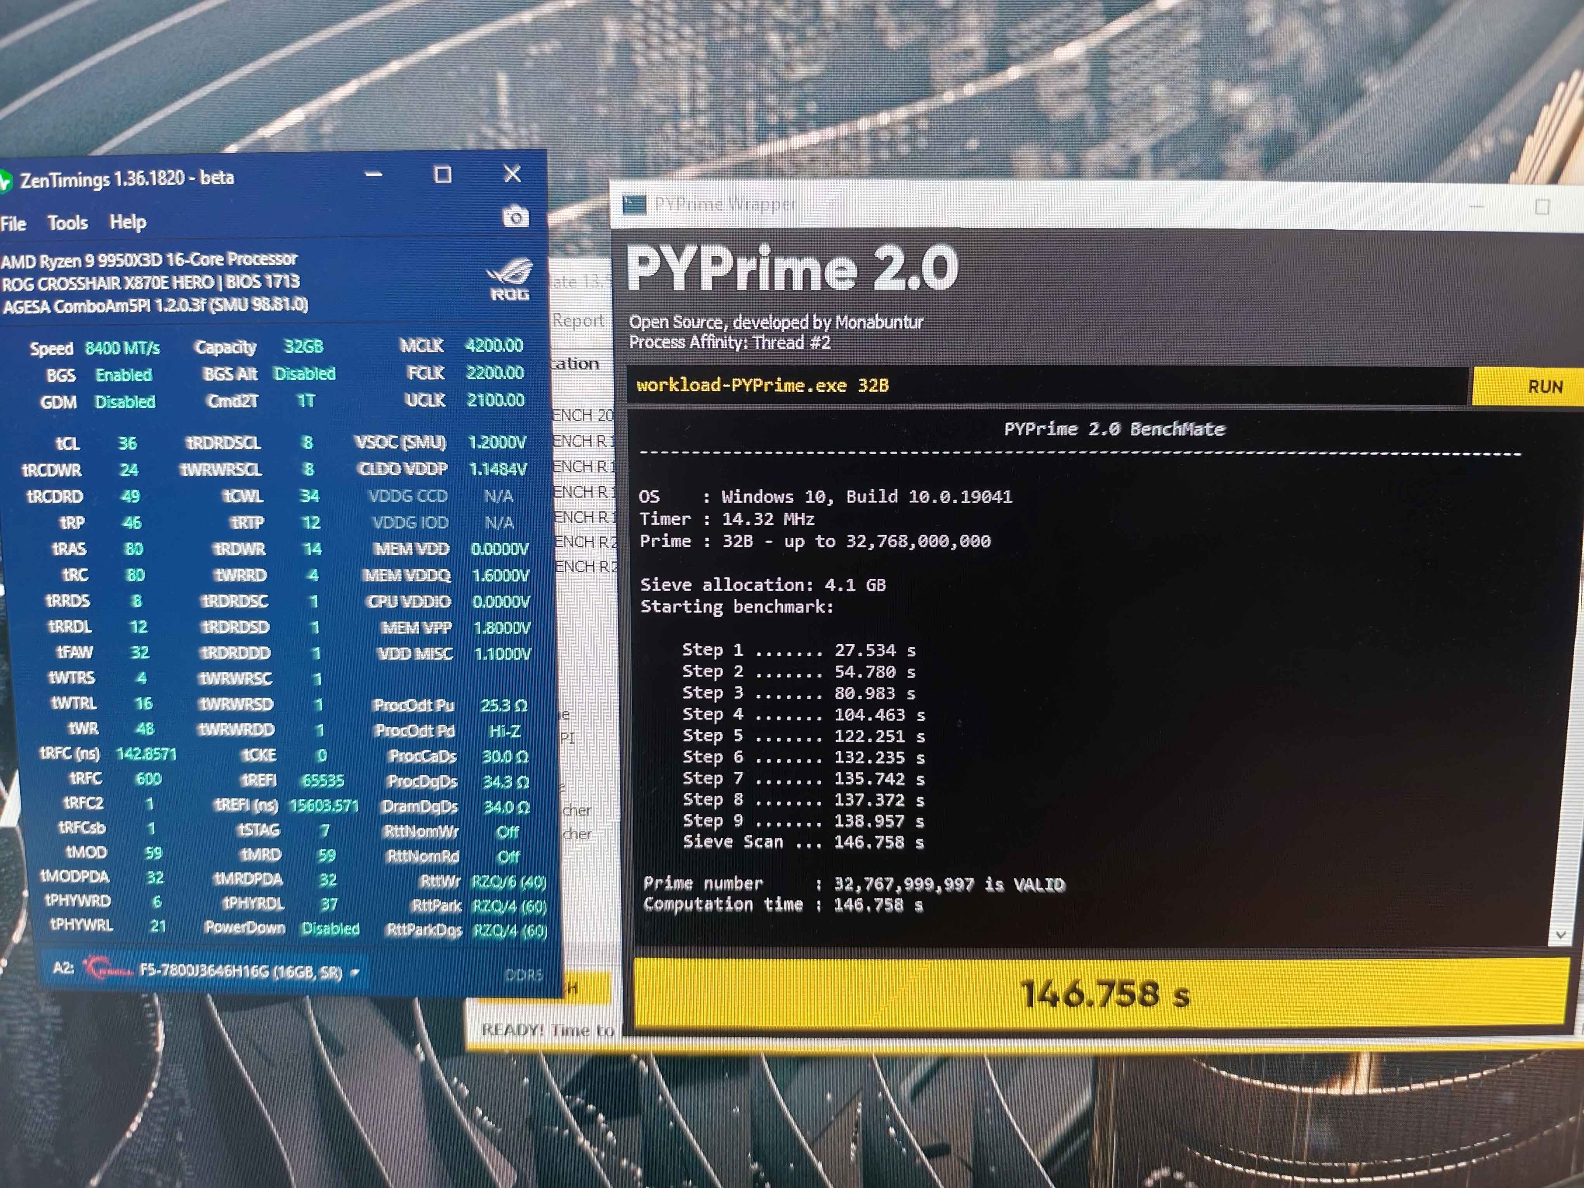Close the ZenTimings window
The height and width of the screenshot is (1188, 1584).
pos(512,174)
